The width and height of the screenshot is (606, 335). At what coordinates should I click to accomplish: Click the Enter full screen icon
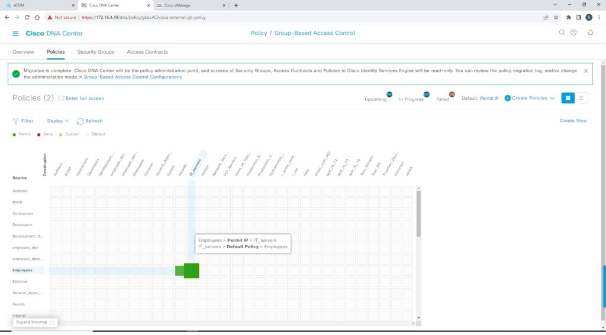coord(61,99)
